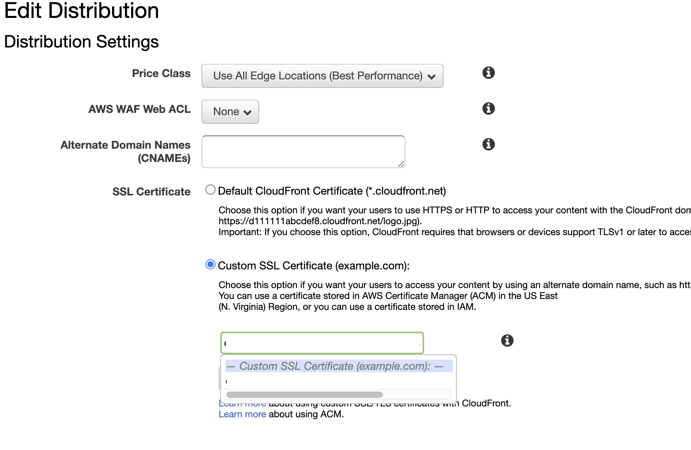Screen dimensions: 691x450
Task: Select the Default CloudFront Certificate radio button
Action: [x=210, y=190]
